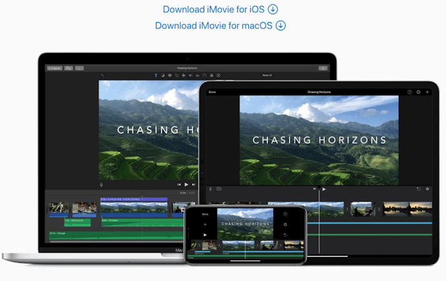Click the voiceover microphone under the Mac viewer
Screen dimensions: 446x281
[x=101, y=185]
